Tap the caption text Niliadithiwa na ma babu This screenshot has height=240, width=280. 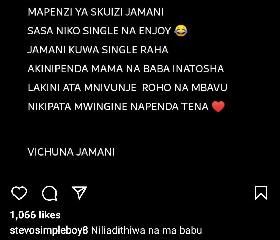point(146,230)
